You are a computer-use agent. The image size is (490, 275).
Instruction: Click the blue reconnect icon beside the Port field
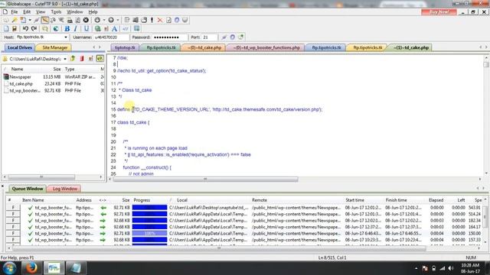click(x=233, y=37)
